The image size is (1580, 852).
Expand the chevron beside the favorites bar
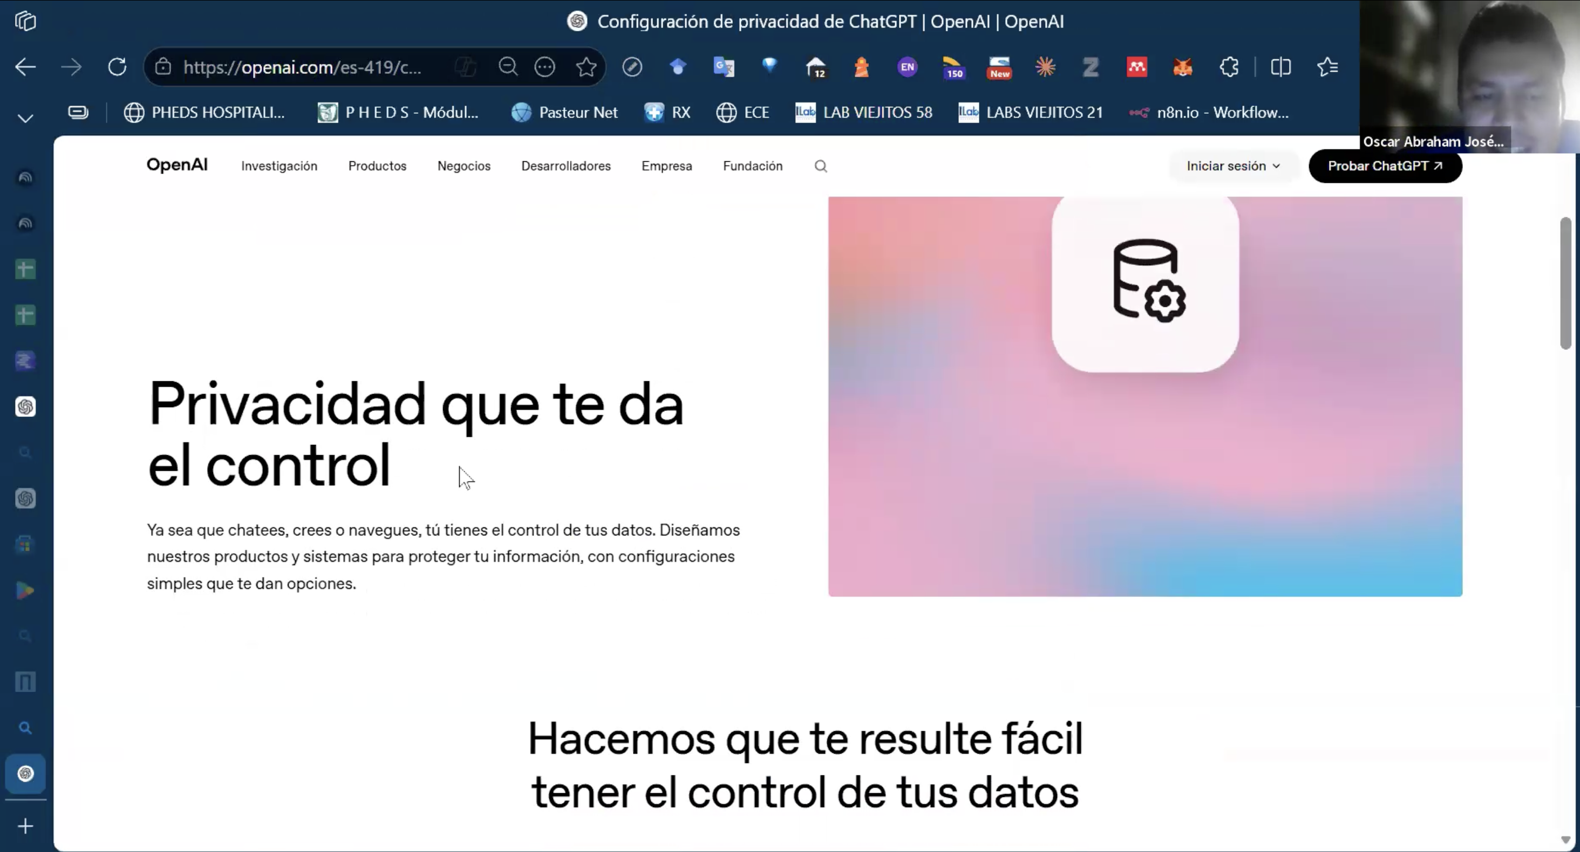tap(25, 118)
